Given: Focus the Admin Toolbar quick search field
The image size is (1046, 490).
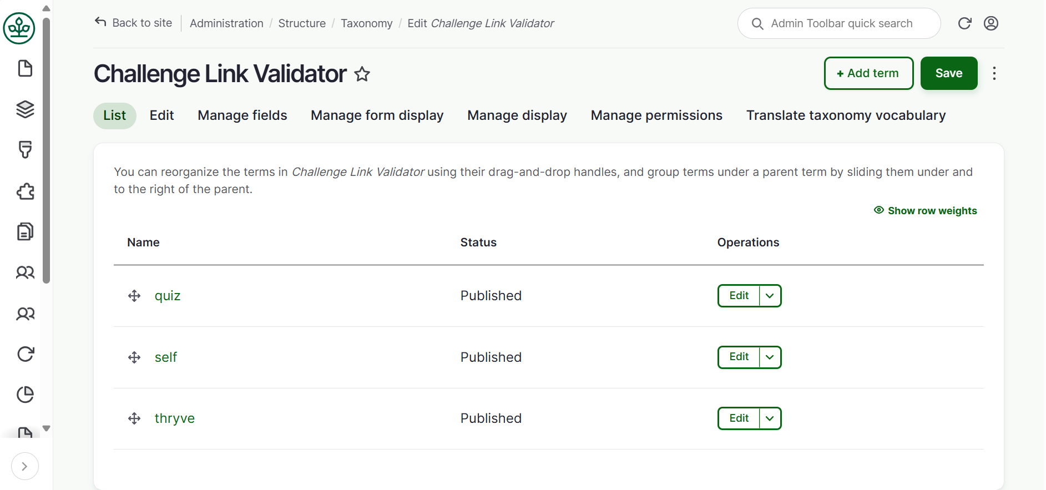Looking at the screenshot, I should point(842,23).
